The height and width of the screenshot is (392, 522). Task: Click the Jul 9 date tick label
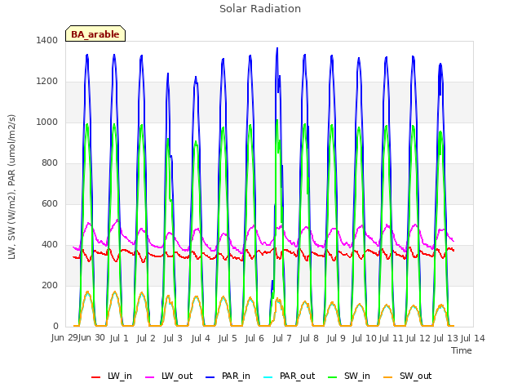336,338
